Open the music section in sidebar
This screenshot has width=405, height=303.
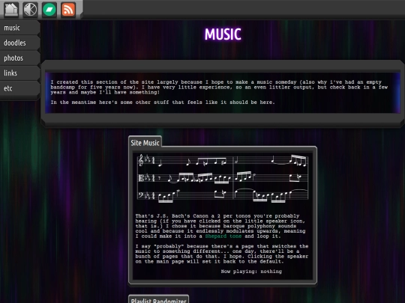[x=19, y=28]
